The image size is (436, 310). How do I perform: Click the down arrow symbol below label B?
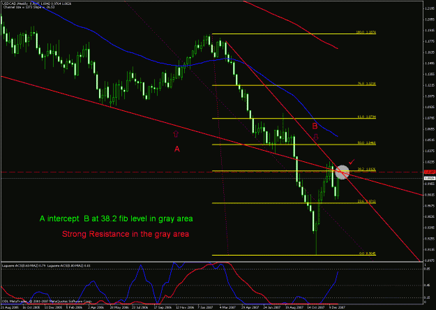[316, 137]
